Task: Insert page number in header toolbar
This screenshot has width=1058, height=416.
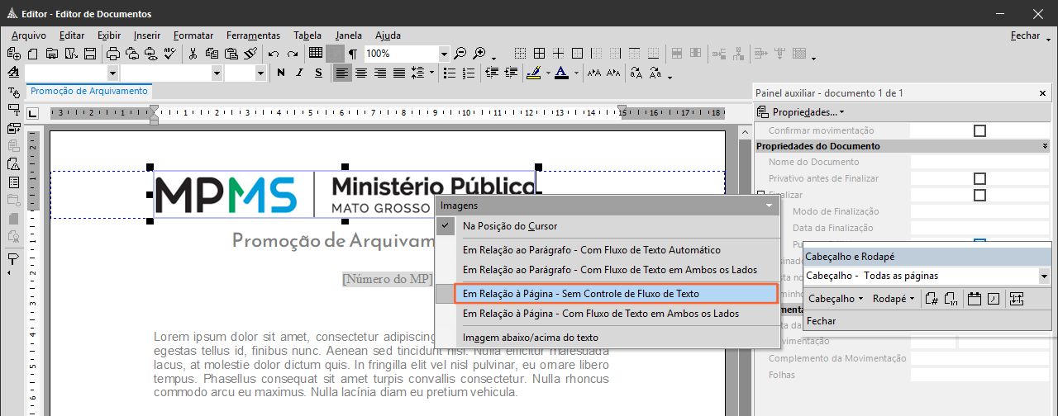Action: tap(932, 299)
